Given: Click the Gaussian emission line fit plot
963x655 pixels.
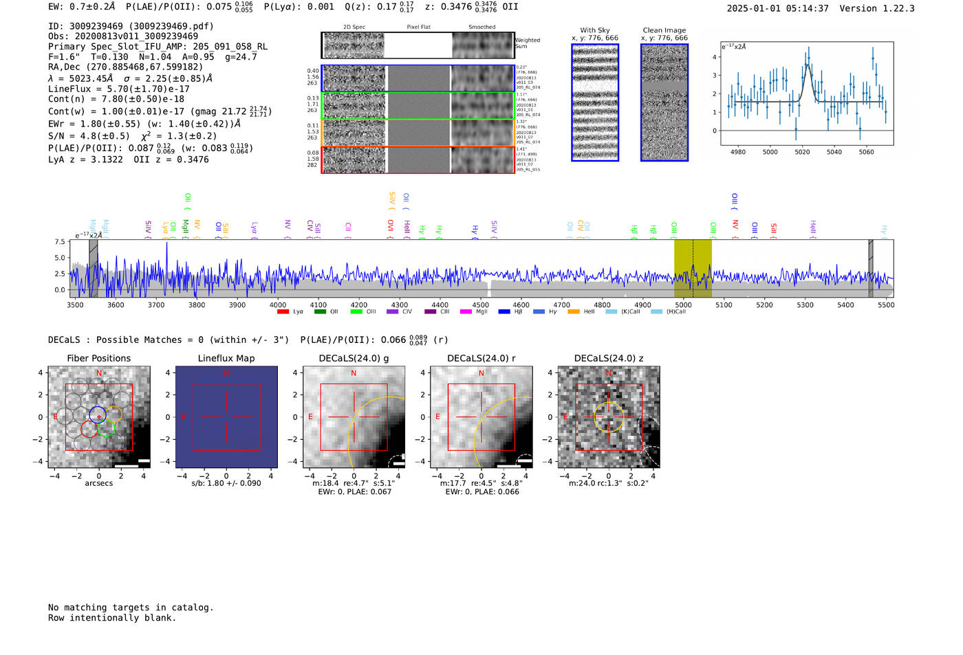Looking at the screenshot, I should pos(807,93).
